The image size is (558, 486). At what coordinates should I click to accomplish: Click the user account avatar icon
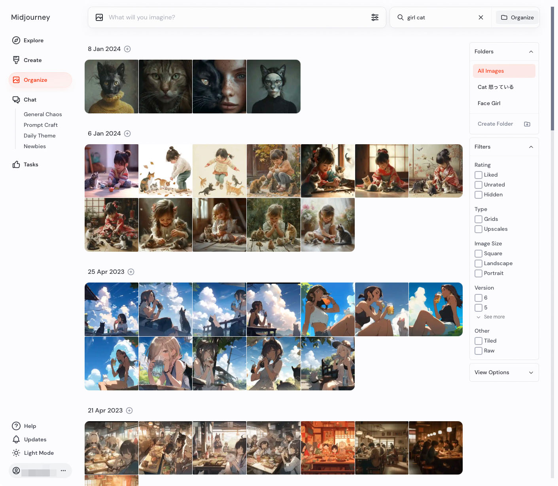tap(16, 471)
